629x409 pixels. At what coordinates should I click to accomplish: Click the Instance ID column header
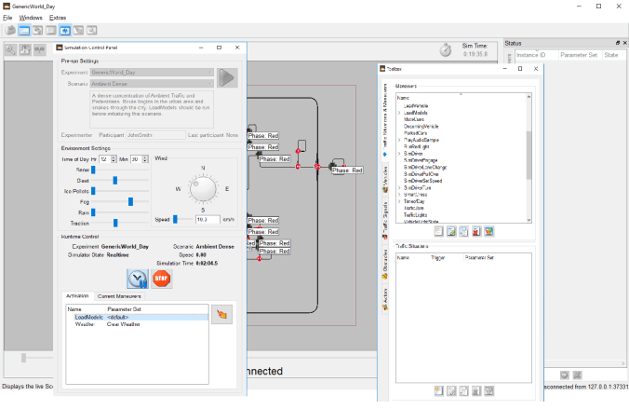click(530, 55)
